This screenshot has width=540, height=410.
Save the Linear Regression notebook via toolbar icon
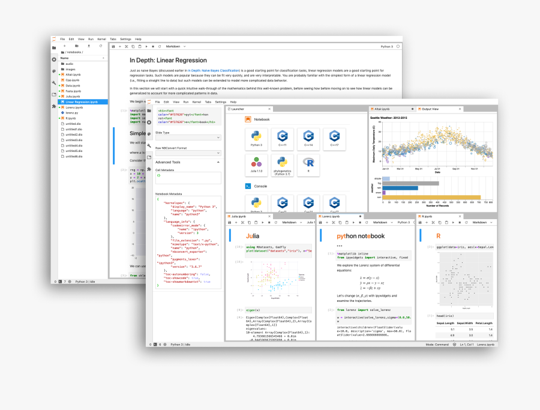click(113, 46)
